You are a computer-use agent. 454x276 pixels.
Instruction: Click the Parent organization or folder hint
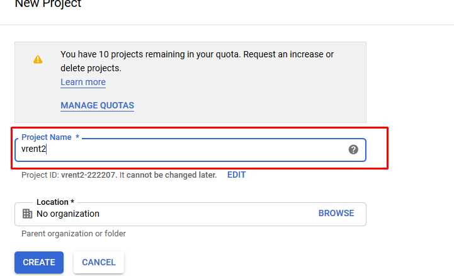(74, 234)
